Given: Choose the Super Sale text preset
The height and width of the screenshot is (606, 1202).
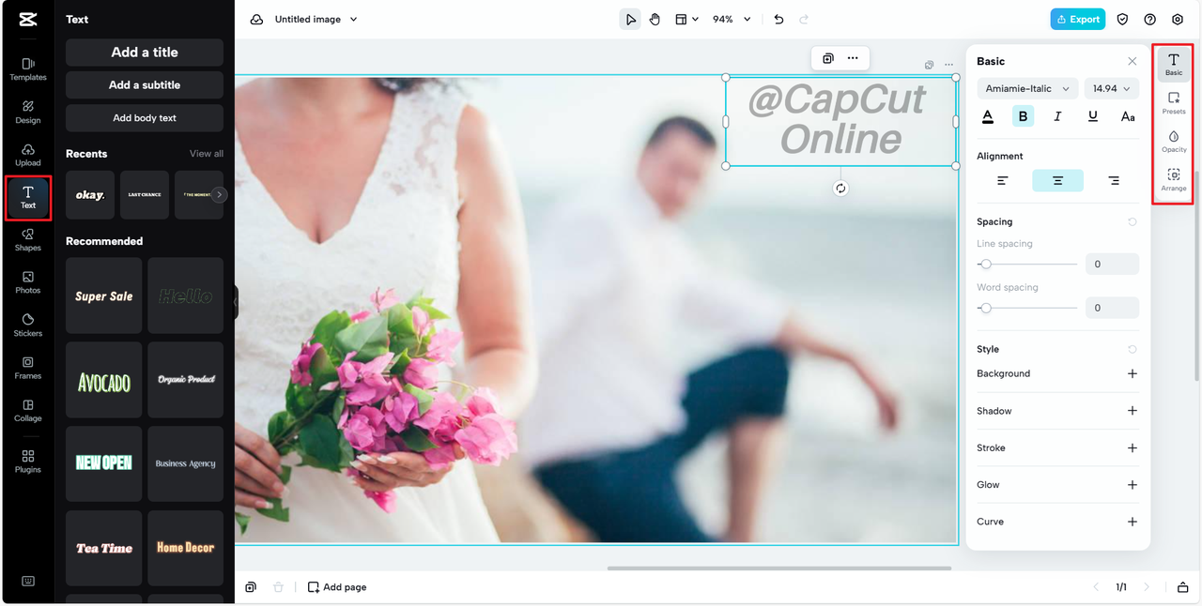Looking at the screenshot, I should pos(104,296).
